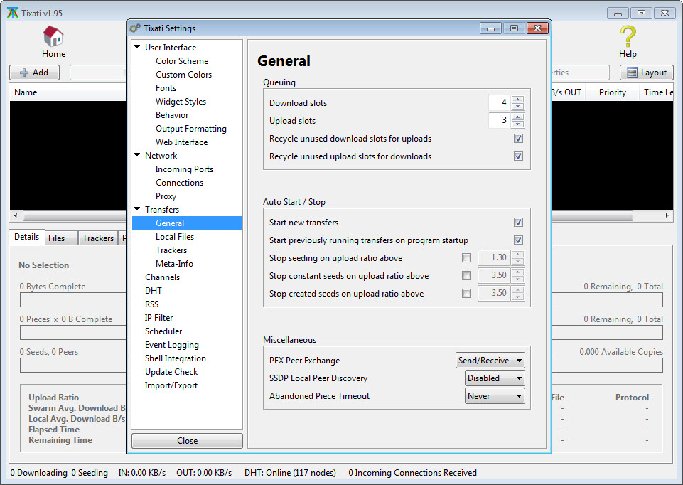Open Trackers settings in the tree

(x=171, y=250)
